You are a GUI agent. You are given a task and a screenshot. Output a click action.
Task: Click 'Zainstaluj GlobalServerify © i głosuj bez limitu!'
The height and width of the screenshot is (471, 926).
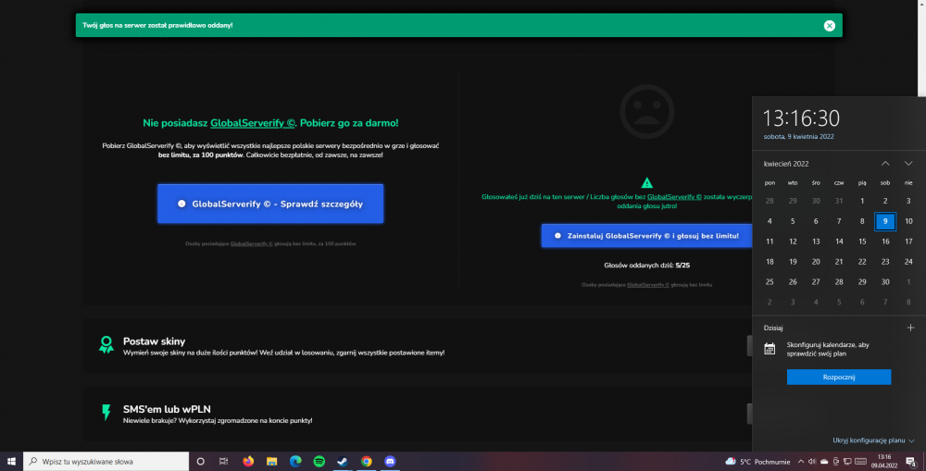coord(646,235)
